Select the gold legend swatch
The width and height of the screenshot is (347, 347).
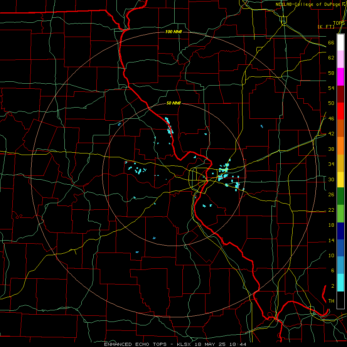(x=340, y=163)
